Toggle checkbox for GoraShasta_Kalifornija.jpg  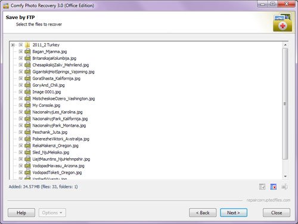click(21, 78)
